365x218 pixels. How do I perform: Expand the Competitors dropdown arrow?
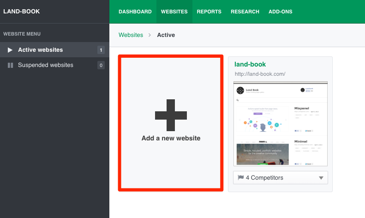click(x=321, y=178)
